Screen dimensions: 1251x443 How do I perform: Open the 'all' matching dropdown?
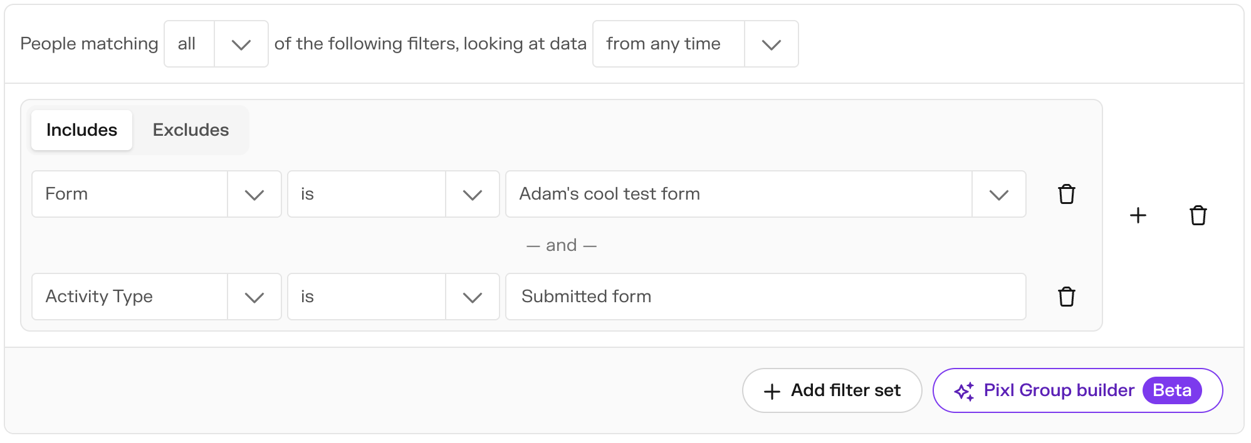point(216,44)
